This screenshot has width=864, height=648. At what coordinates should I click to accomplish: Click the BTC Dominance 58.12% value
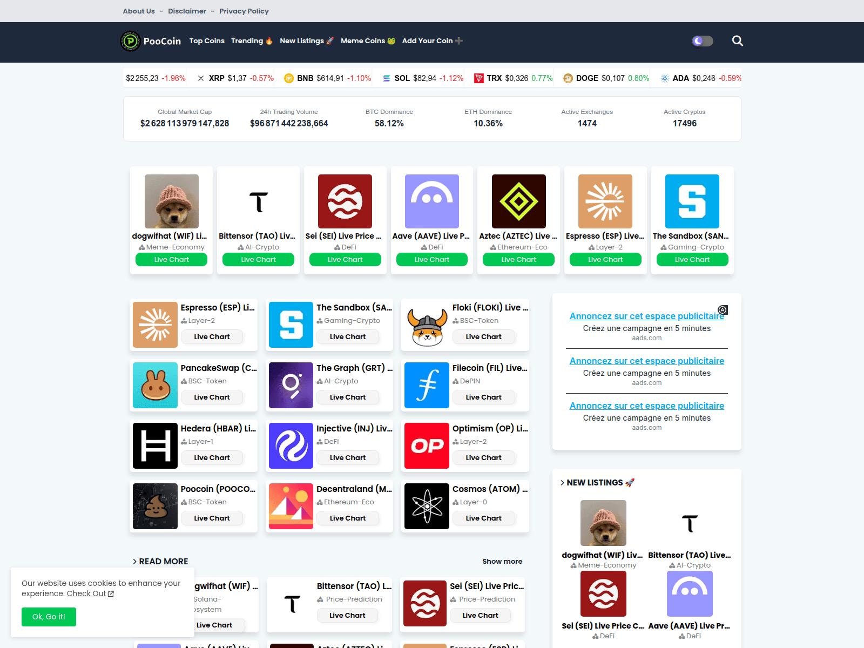[x=389, y=124]
